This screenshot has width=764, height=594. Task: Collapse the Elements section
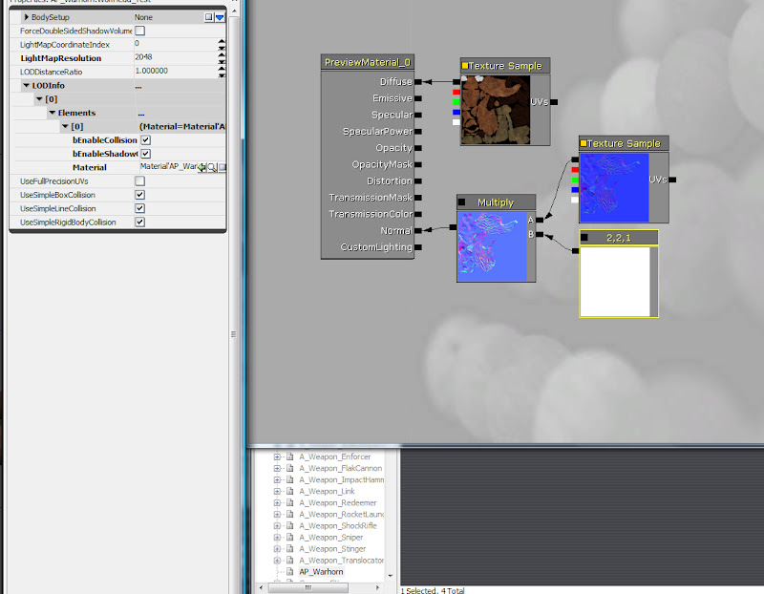53,113
